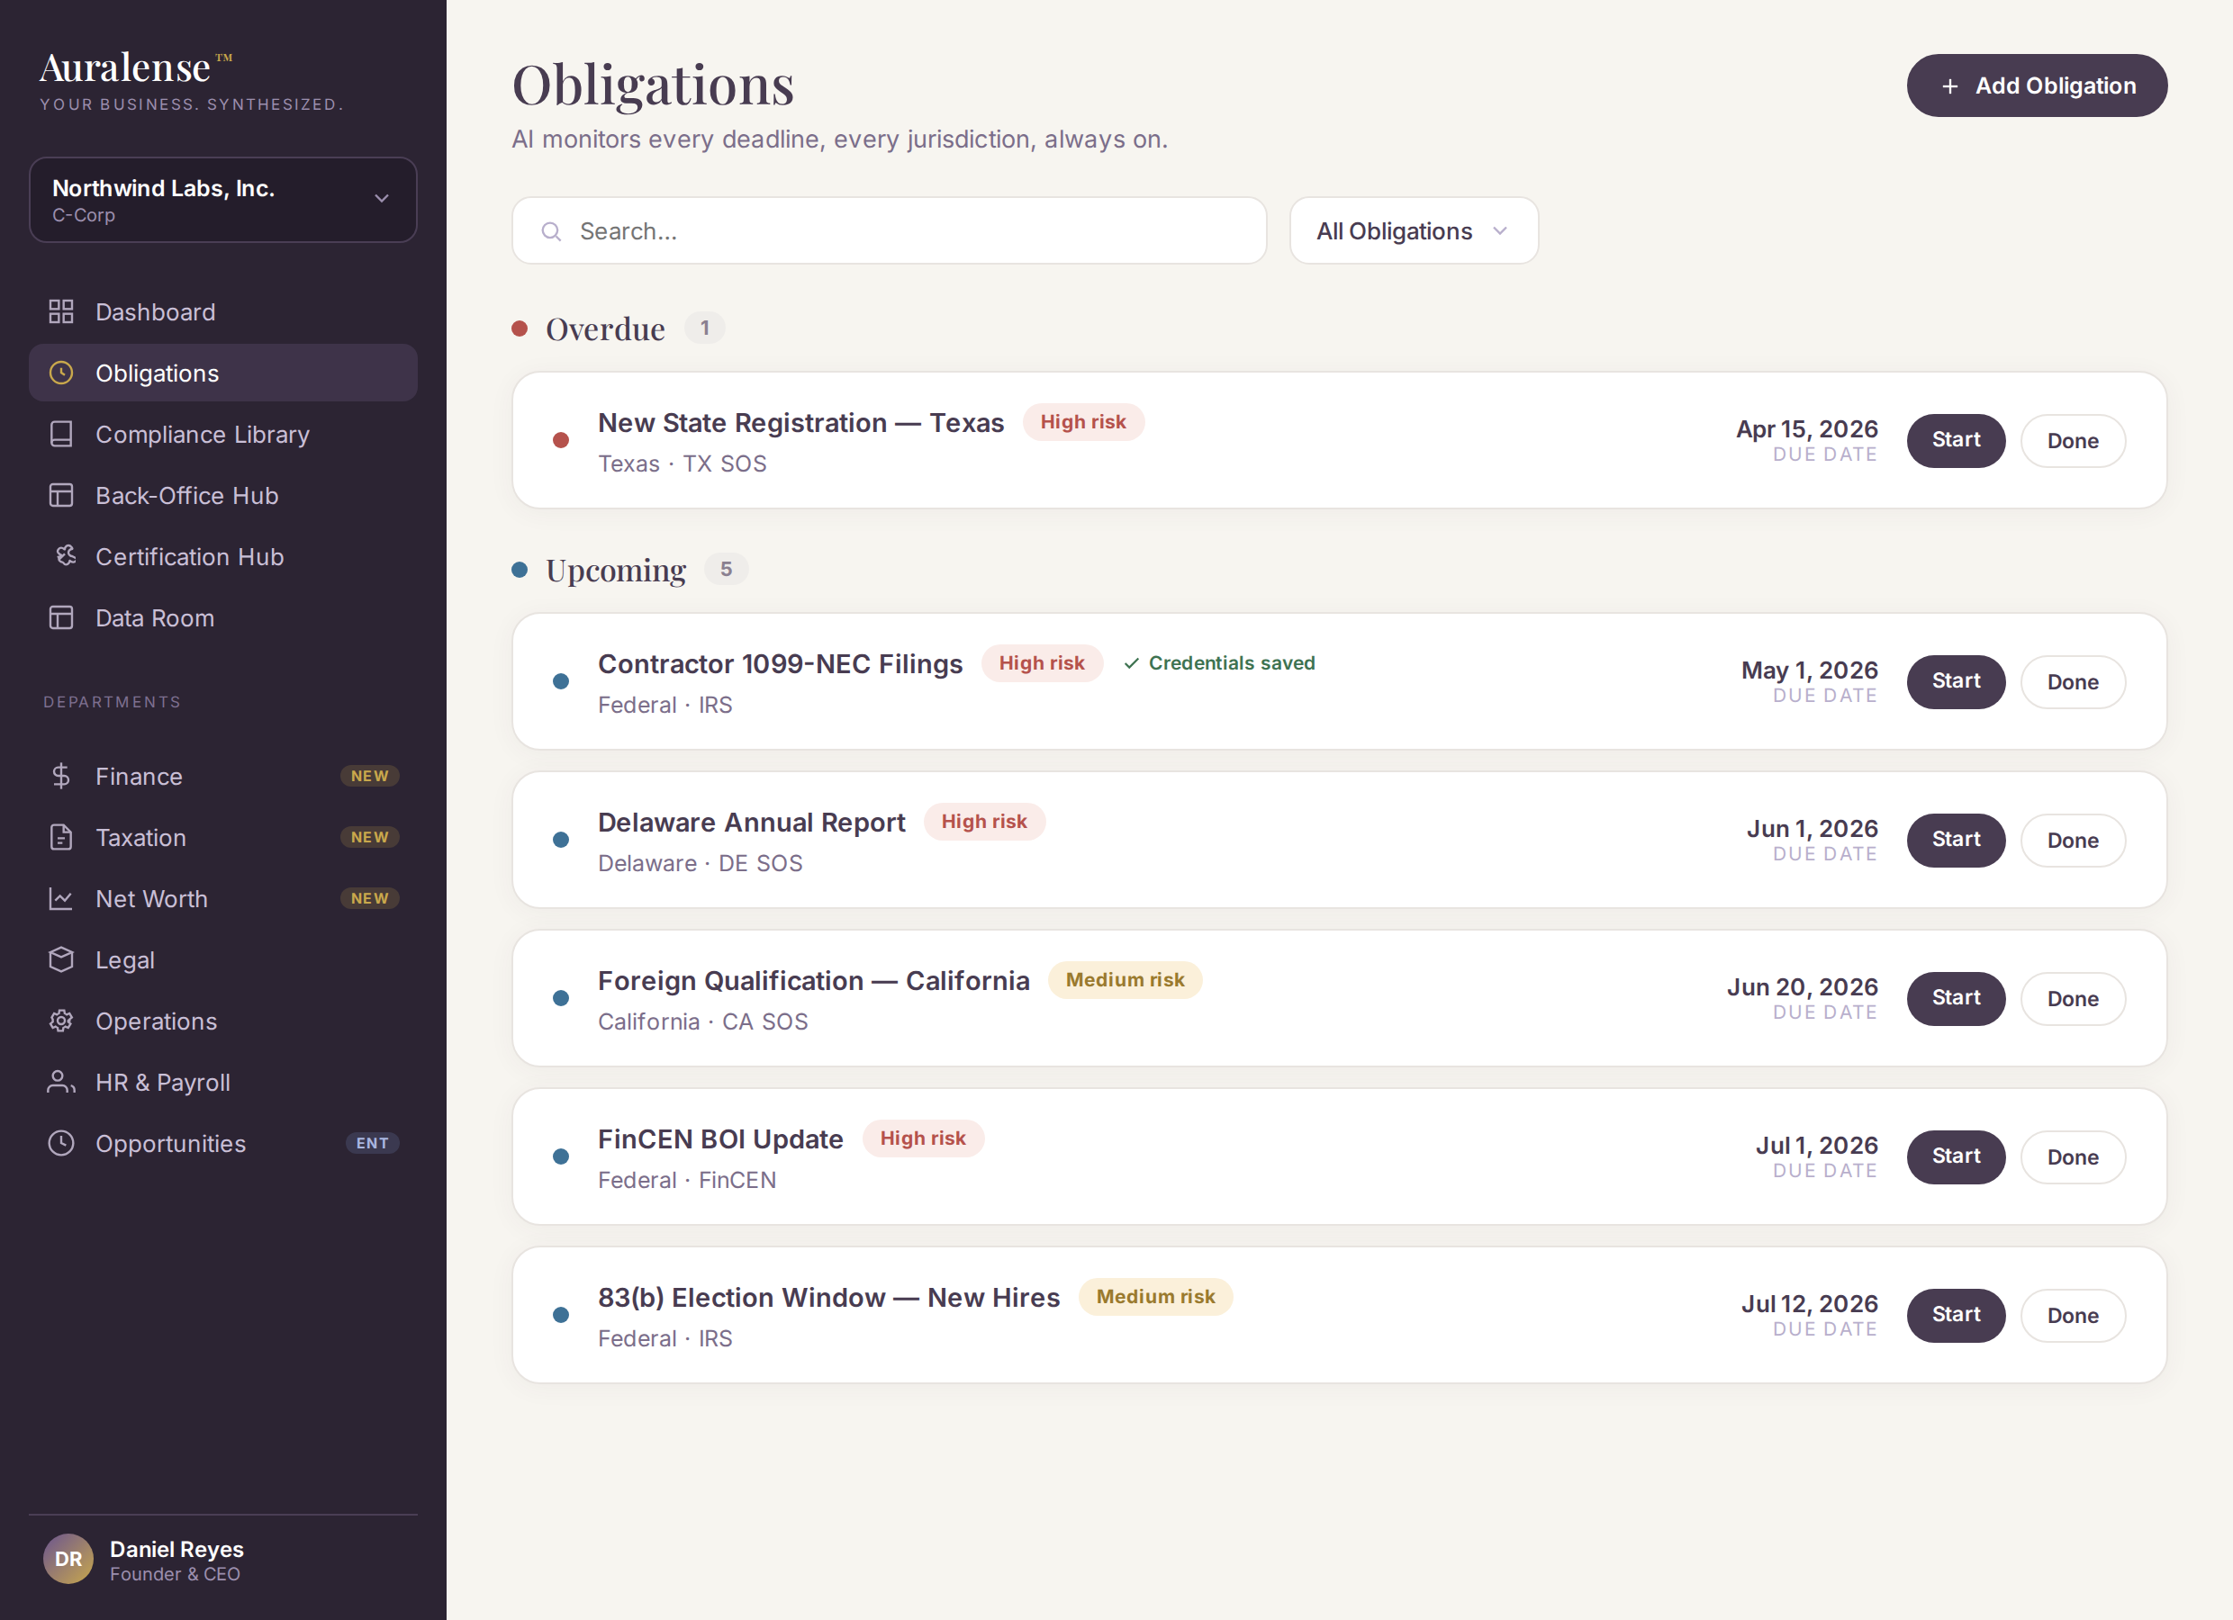Start the FinCEN BOI Update obligation

click(1956, 1156)
